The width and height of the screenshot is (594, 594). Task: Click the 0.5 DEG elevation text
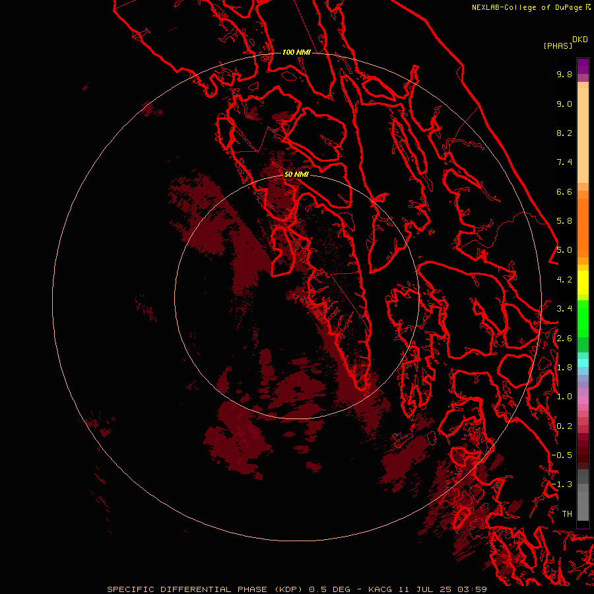click(330, 589)
